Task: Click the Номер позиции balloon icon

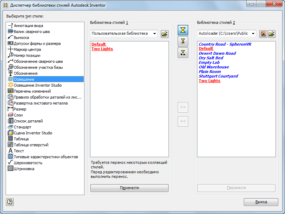Action: [x=11, y=55]
